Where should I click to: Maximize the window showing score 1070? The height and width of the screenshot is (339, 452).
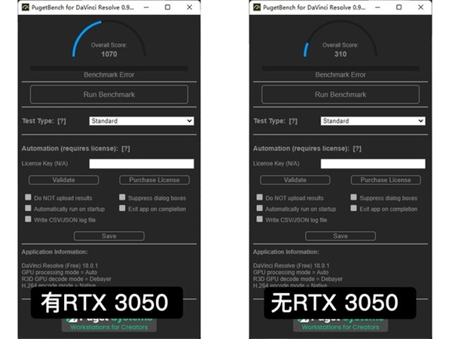[167, 7]
